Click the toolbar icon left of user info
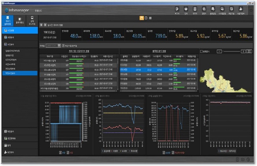 click(x=231, y=9)
